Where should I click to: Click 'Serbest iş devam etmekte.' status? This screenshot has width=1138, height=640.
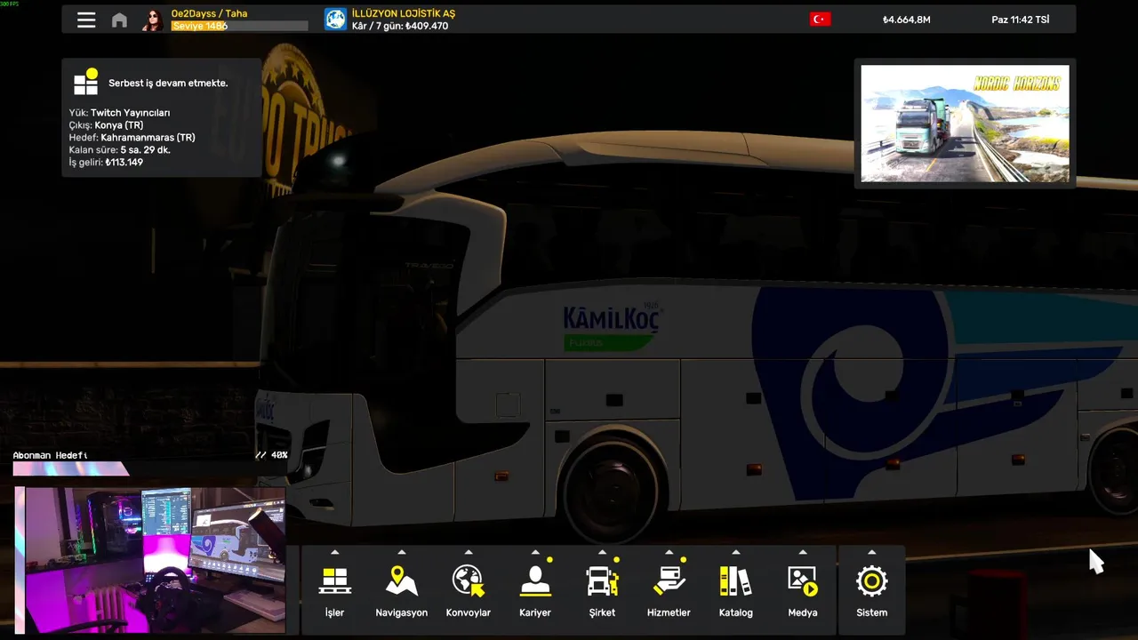pyautogui.click(x=168, y=83)
